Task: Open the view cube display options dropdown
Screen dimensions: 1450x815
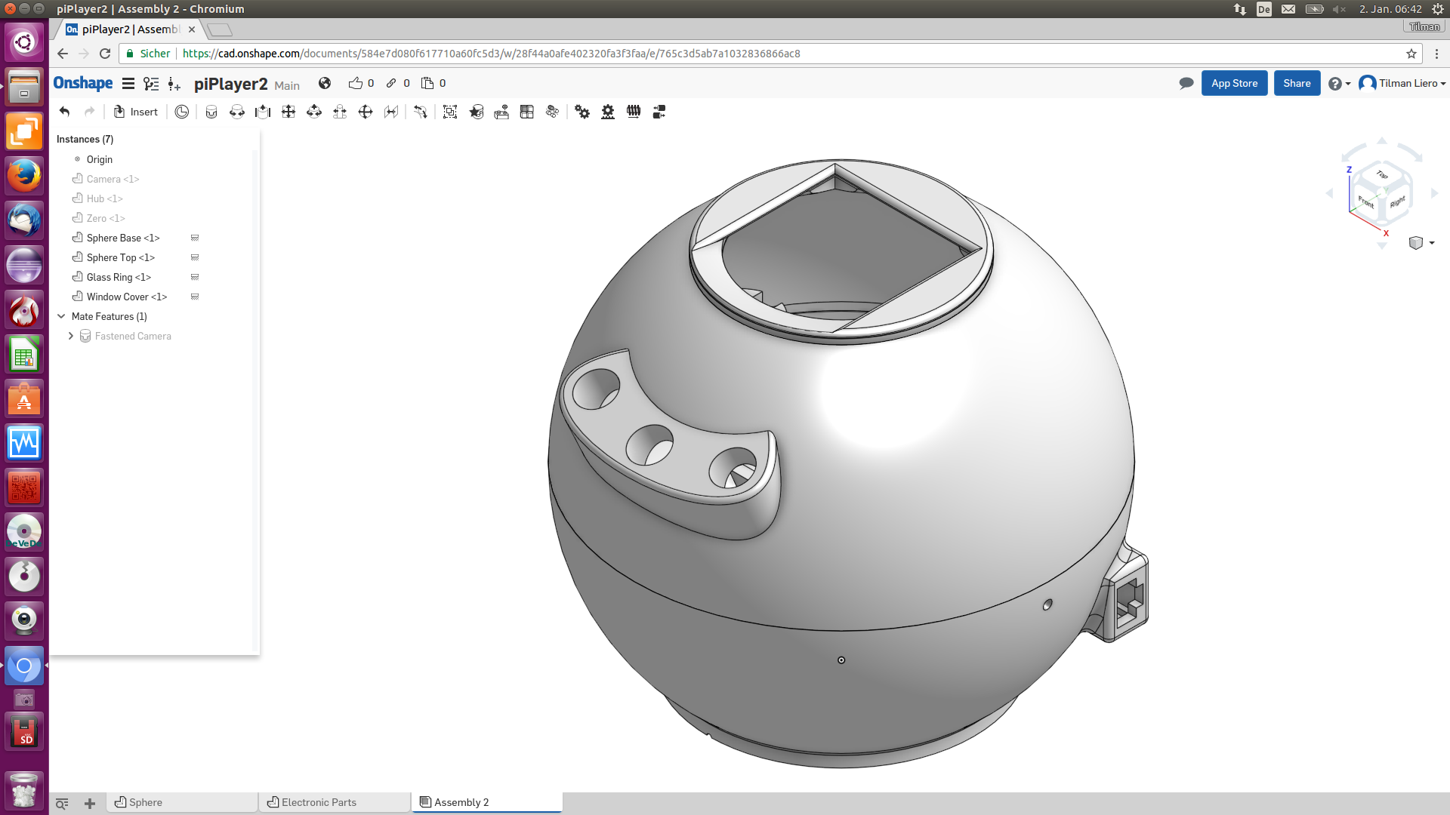Action: coord(1421,243)
